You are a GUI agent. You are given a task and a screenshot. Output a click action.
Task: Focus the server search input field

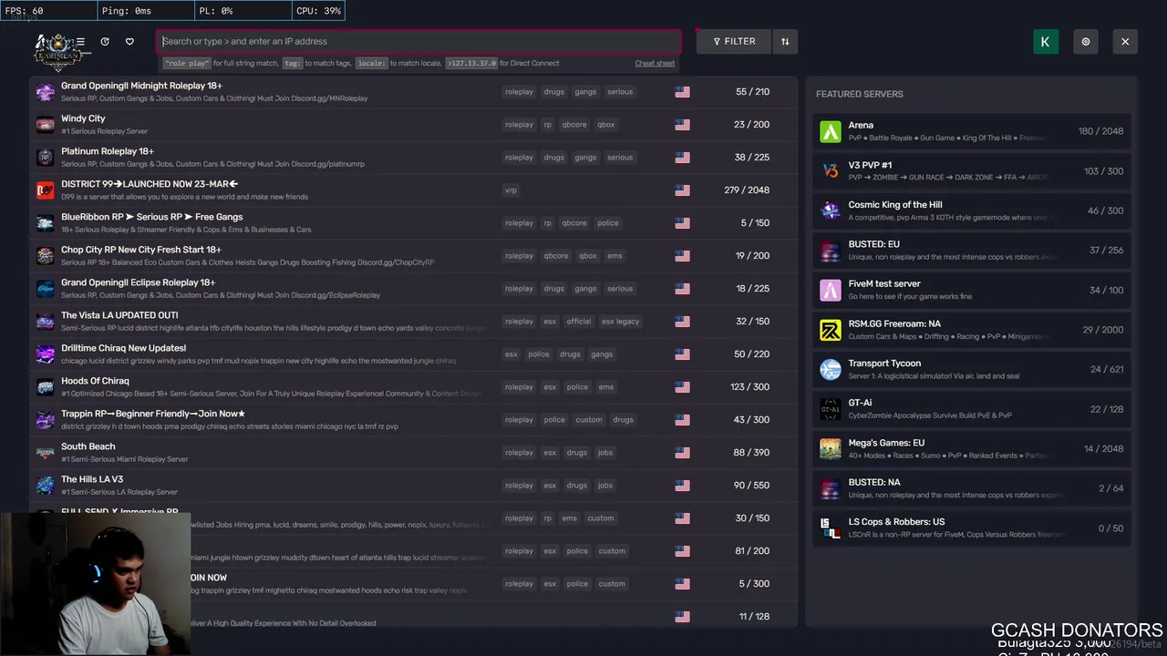(420, 41)
